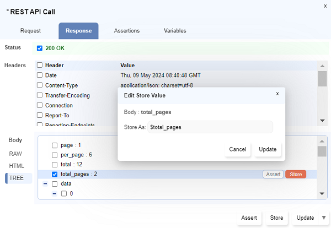Viewport: 331px width, 228px height.
Task: Collapse the data tree node
Action: [x=45, y=184]
